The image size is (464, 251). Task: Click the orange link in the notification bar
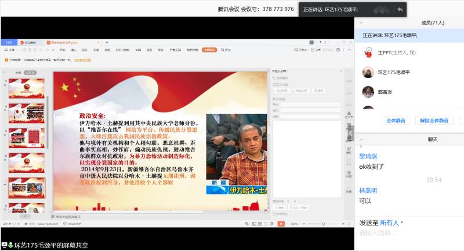(x=82, y=60)
